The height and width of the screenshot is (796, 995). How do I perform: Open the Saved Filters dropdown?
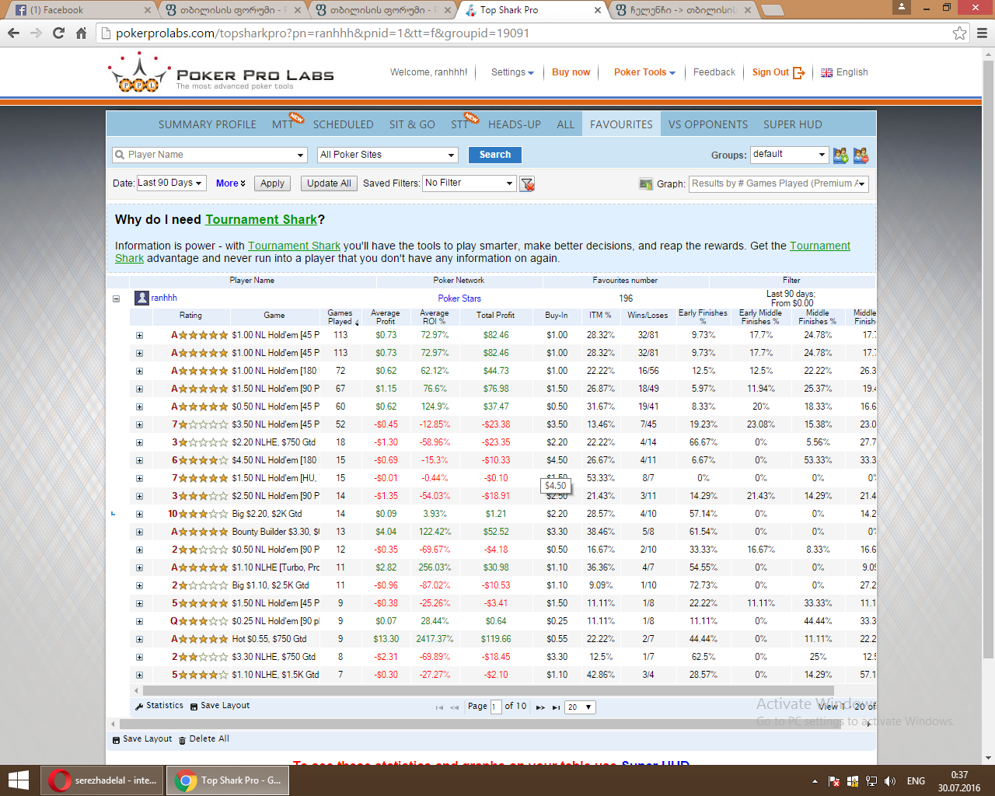(470, 183)
